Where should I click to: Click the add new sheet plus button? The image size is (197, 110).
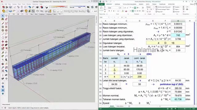point(129,106)
